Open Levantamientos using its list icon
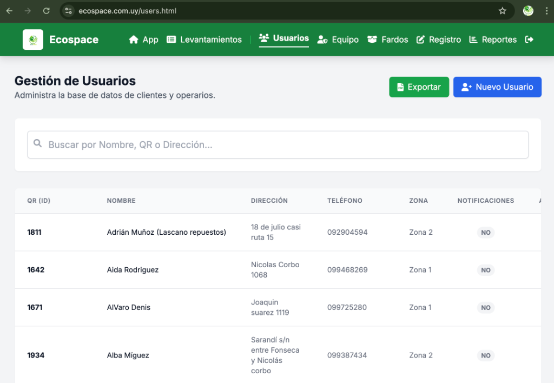Image resolution: width=554 pixels, height=383 pixels. coord(171,39)
